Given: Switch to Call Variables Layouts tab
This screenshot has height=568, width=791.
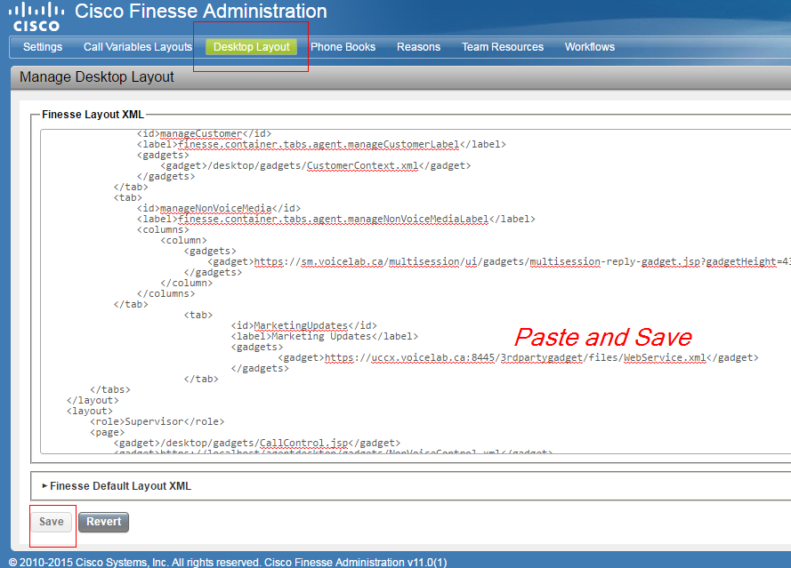Looking at the screenshot, I should [138, 47].
